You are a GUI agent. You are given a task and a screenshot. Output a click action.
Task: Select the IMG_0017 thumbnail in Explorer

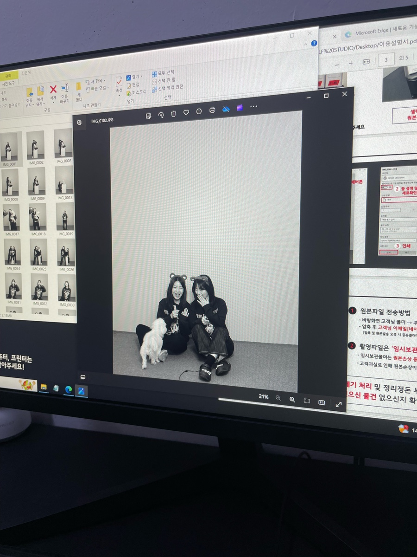coord(11,220)
